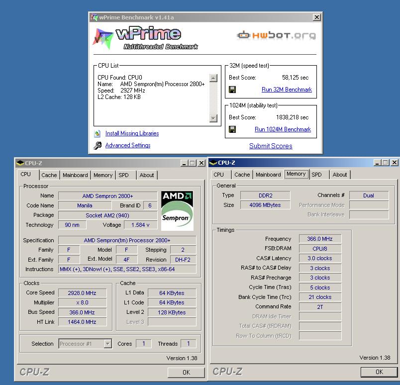The image size is (400, 385).
Task: Click the Core Speed 2928.0 MHz field
Action: pyautogui.click(x=82, y=293)
